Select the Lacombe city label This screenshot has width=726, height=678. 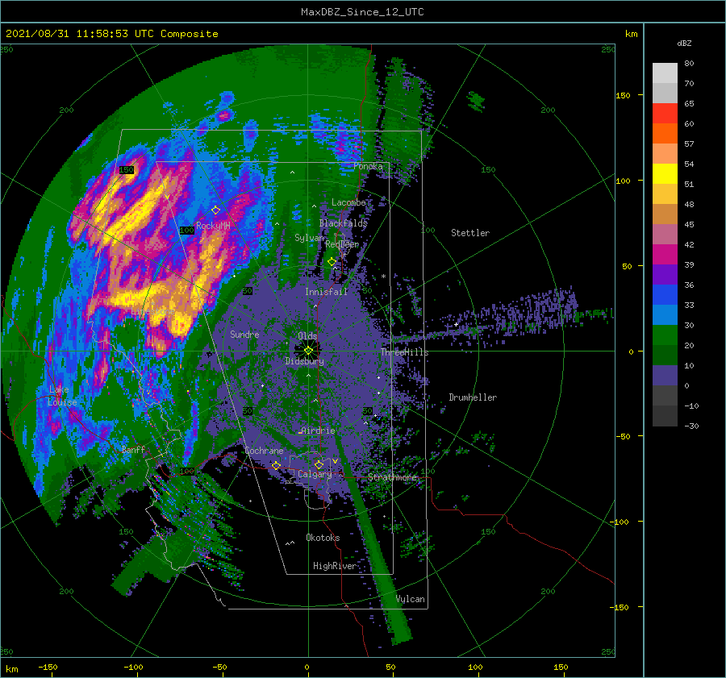coord(348,202)
